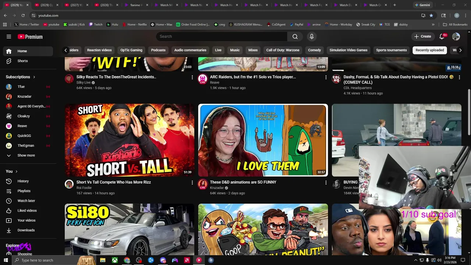The width and height of the screenshot is (471, 265).
Task: Open Windows Start menu
Action: point(6,260)
